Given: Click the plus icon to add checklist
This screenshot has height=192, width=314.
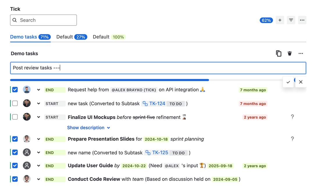Looking at the screenshot, I should [280, 20].
